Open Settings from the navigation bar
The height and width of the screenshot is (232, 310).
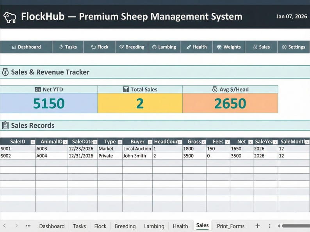tap(294, 47)
